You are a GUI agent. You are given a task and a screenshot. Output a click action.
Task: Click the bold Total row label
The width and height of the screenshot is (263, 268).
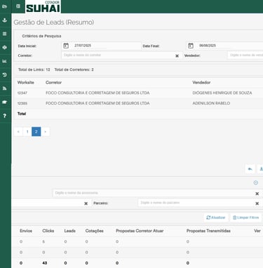pos(22,114)
